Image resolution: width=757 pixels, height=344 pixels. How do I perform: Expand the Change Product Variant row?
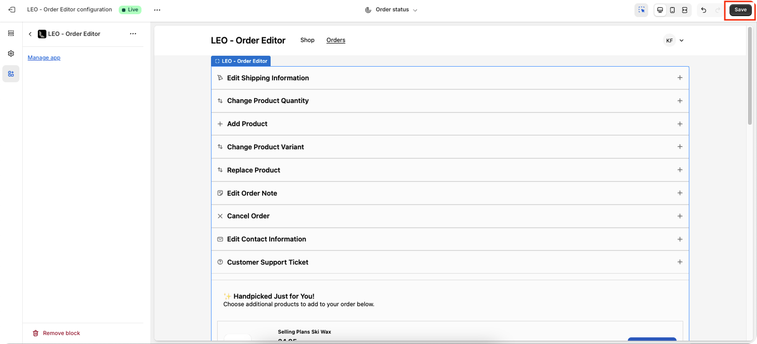[x=450, y=147]
